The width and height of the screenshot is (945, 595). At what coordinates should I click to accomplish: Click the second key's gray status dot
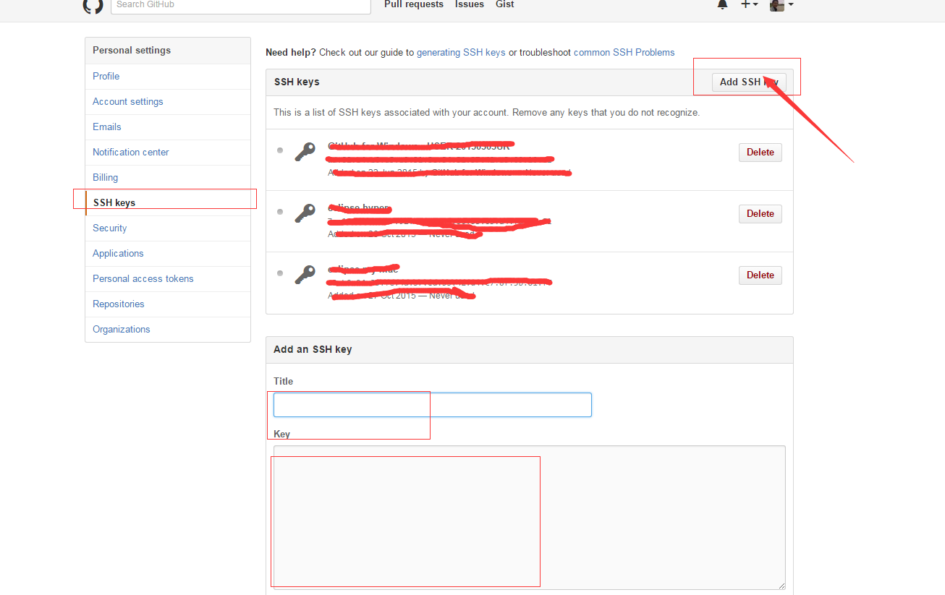point(280,212)
